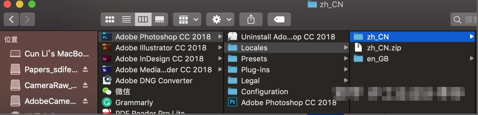Screen dimensions: 478x115
Task: Eject the CameraRaw disk in sidebar
Action: pos(85,85)
